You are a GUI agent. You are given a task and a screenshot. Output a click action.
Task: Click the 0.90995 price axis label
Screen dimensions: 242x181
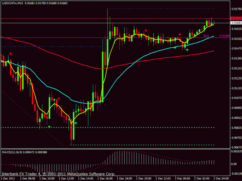coord(237,108)
